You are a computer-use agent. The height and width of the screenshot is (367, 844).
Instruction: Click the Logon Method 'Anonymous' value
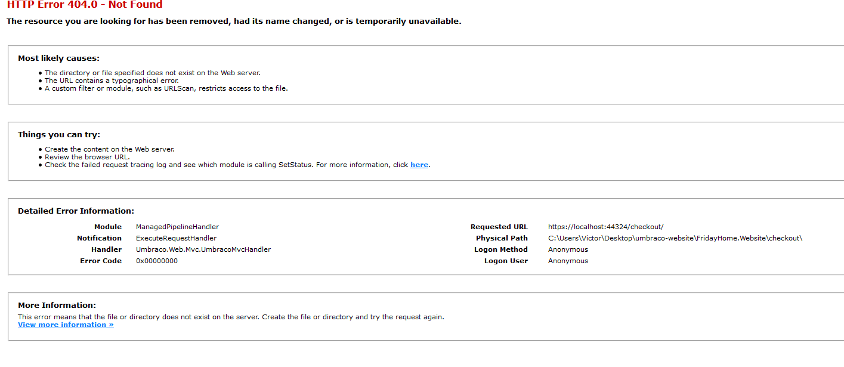click(x=568, y=249)
